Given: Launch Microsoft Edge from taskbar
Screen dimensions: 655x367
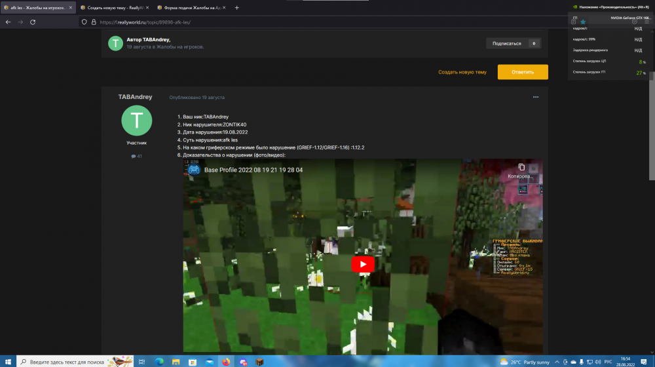Looking at the screenshot, I should pos(159,362).
